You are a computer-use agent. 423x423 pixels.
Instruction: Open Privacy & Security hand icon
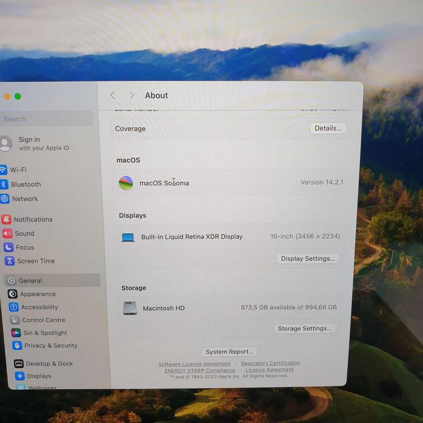[17, 345]
